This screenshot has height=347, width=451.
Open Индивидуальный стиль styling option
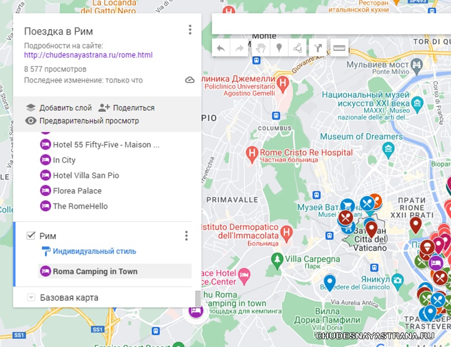[89, 251]
